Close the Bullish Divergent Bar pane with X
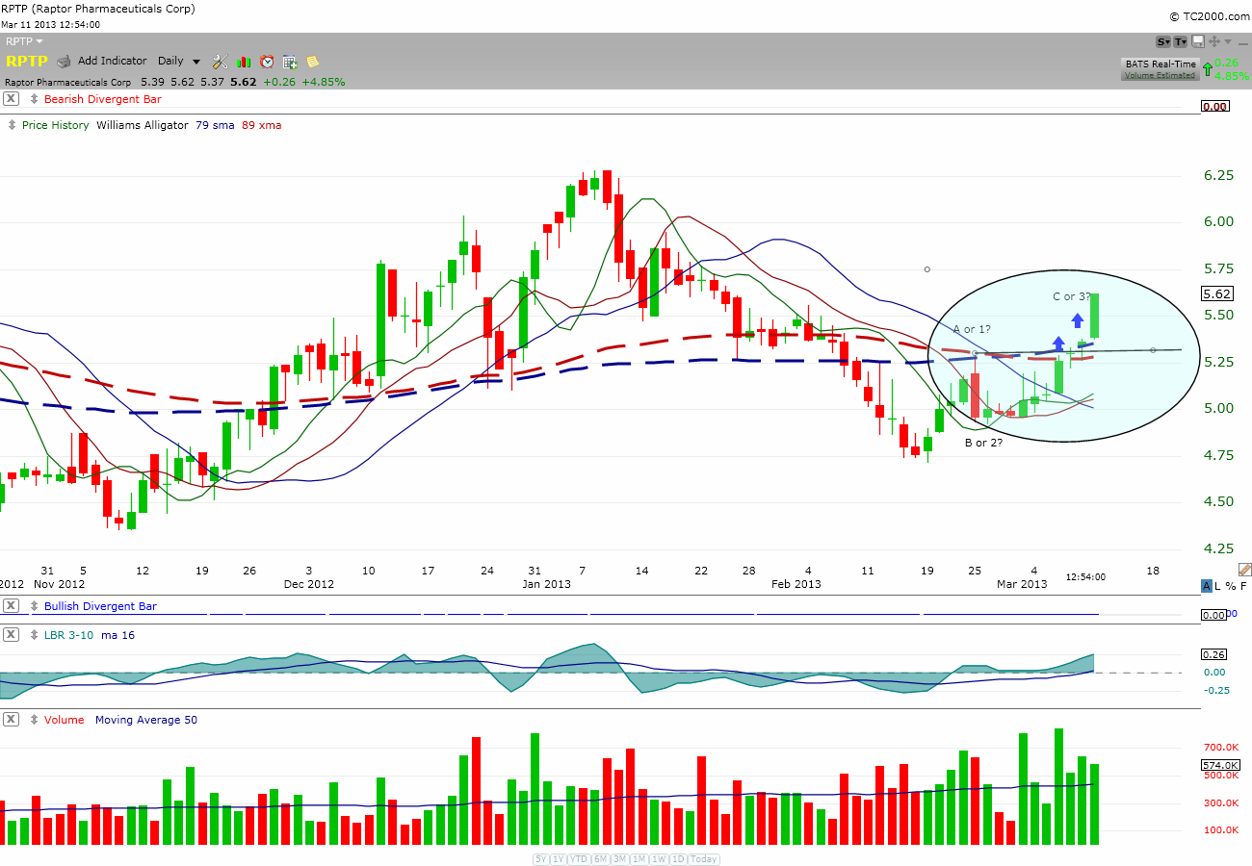Screen dimensions: 1252x866 (x=11, y=606)
